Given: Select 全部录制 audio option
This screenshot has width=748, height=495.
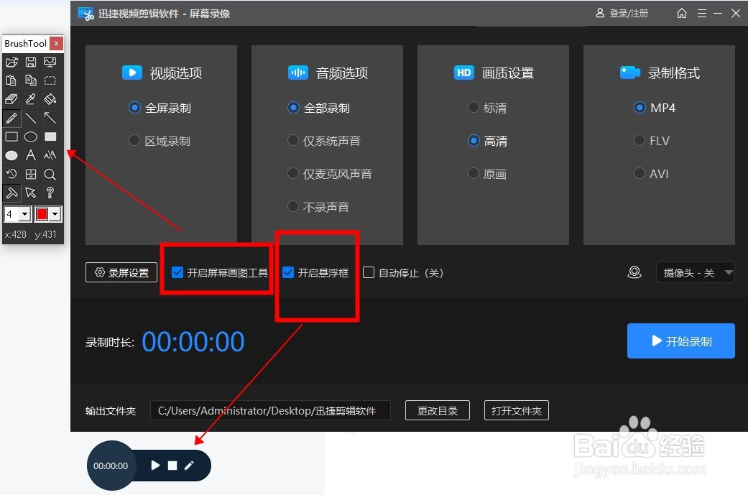Looking at the screenshot, I should click(x=318, y=108).
